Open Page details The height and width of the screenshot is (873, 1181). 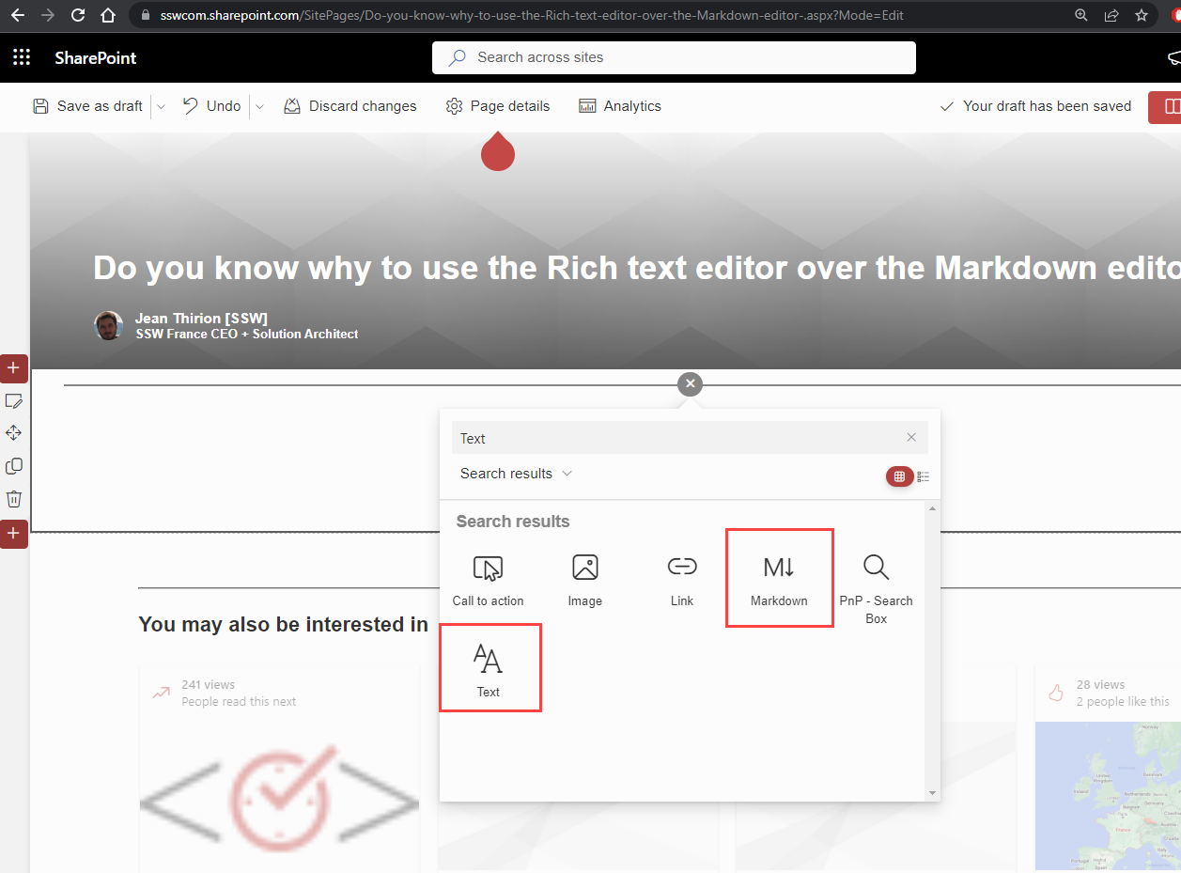click(x=498, y=106)
